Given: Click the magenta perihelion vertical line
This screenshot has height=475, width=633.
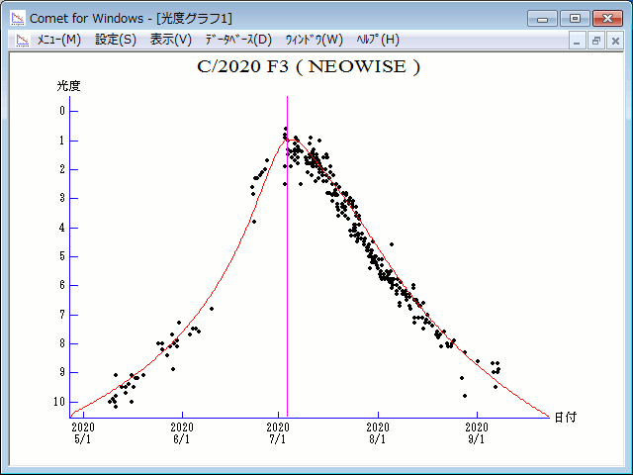Looking at the screenshot, I should pos(288,256).
